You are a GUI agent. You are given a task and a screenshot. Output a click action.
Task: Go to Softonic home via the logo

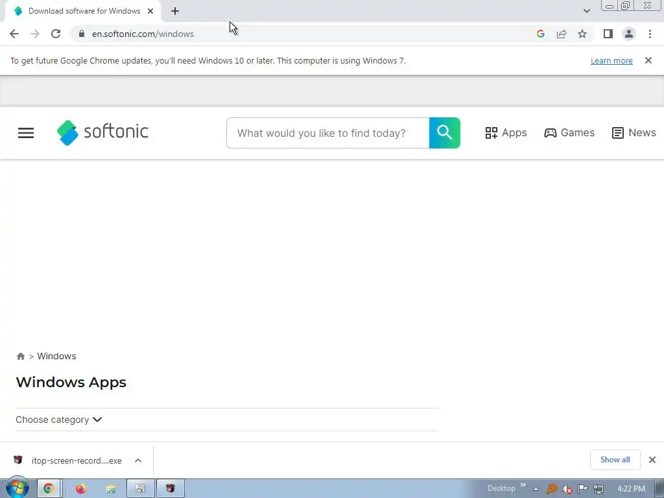(102, 132)
